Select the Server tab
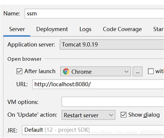This screenshot has width=164, height=138. point(17,29)
